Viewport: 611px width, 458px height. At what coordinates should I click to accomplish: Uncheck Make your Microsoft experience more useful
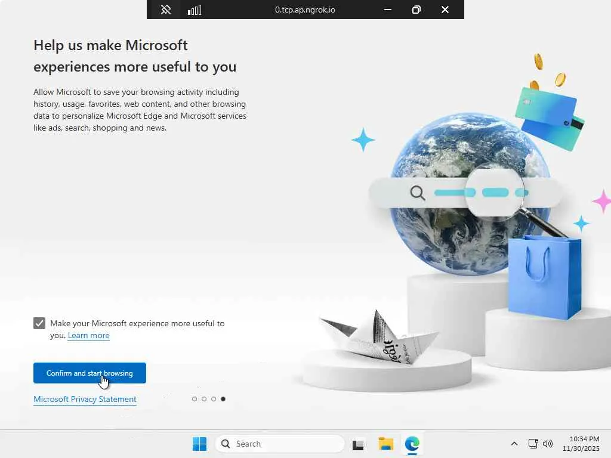pyautogui.click(x=39, y=323)
